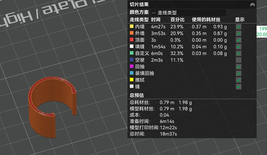Select the 内墙 line type label
The width and height of the screenshot is (267, 155).
[x=140, y=27]
